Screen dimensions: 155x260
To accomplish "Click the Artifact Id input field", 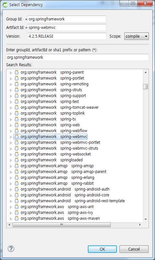I will [x=67, y=28].
